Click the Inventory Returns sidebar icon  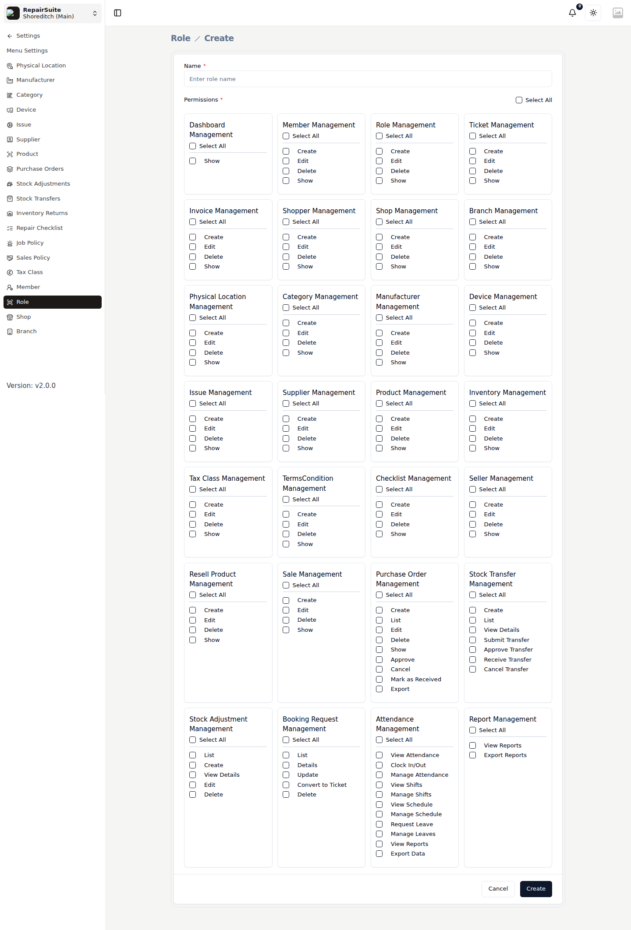[x=10, y=213]
